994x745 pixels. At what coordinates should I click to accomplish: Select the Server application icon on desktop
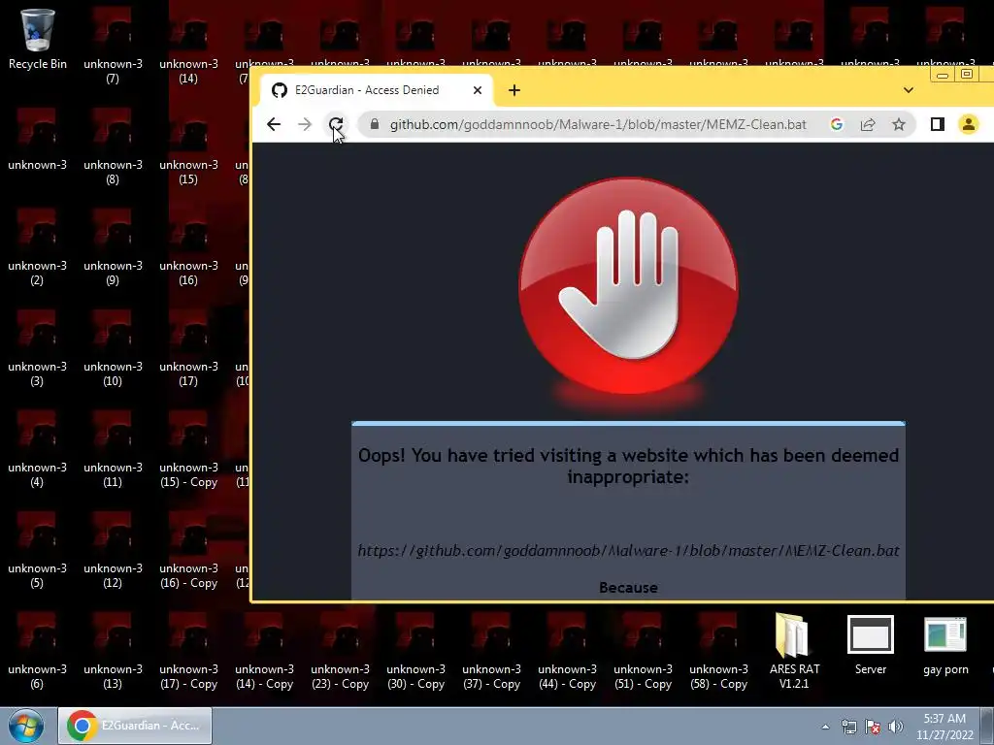pyautogui.click(x=871, y=644)
